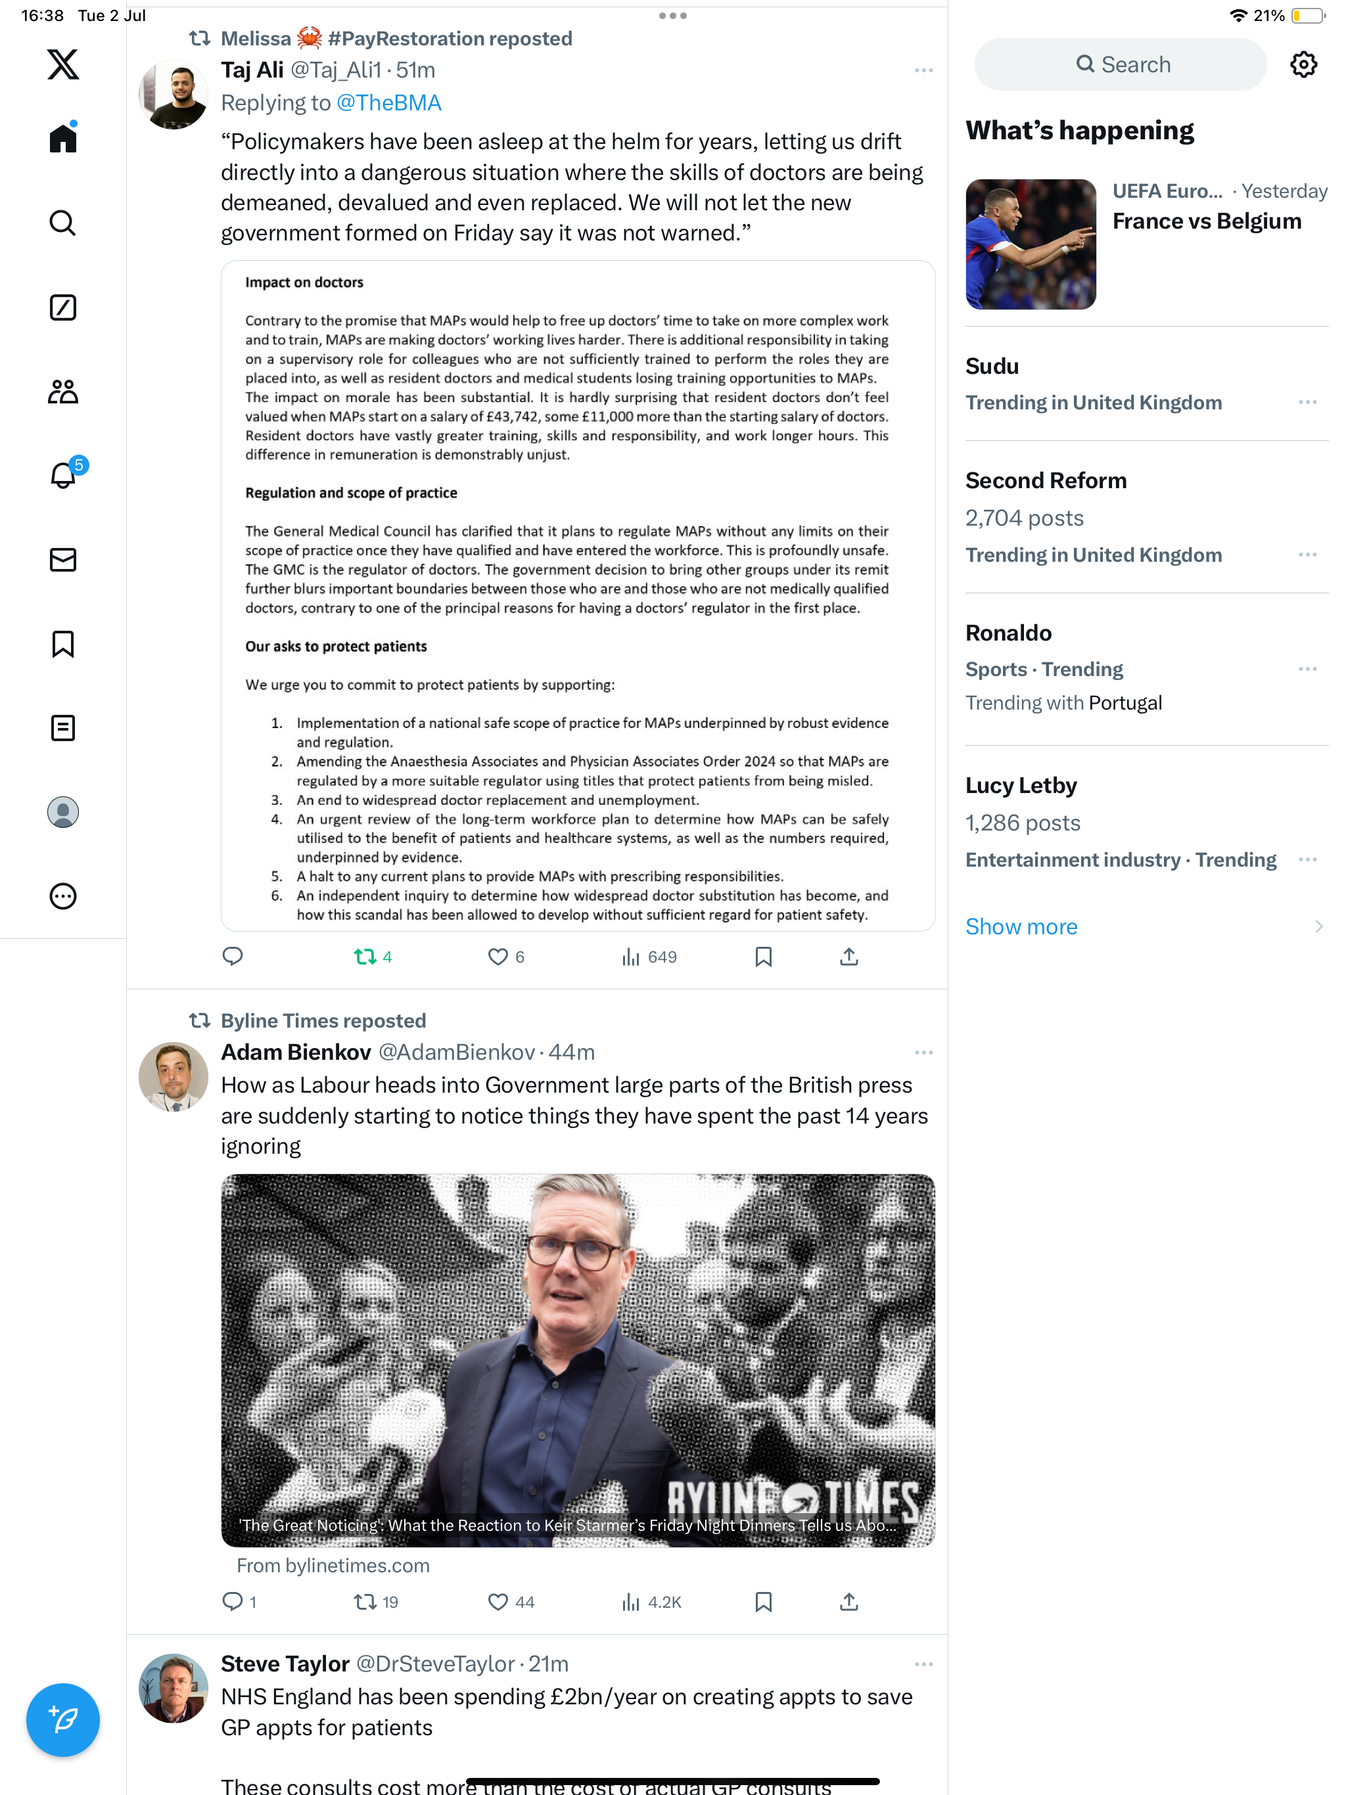This screenshot has width=1346, height=1795.
Task: Open the Messages envelope icon
Action: point(62,560)
